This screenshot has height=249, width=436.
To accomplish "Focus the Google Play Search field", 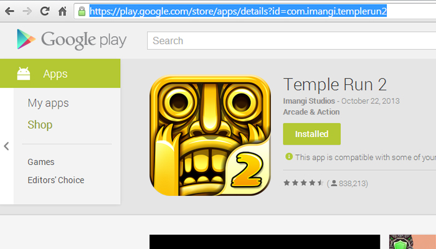I will (291, 40).
